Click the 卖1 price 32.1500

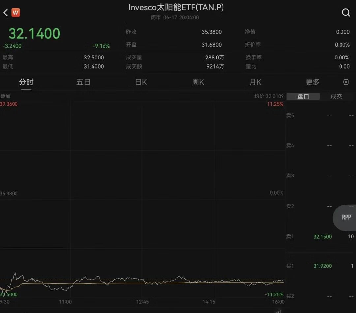point(323,237)
